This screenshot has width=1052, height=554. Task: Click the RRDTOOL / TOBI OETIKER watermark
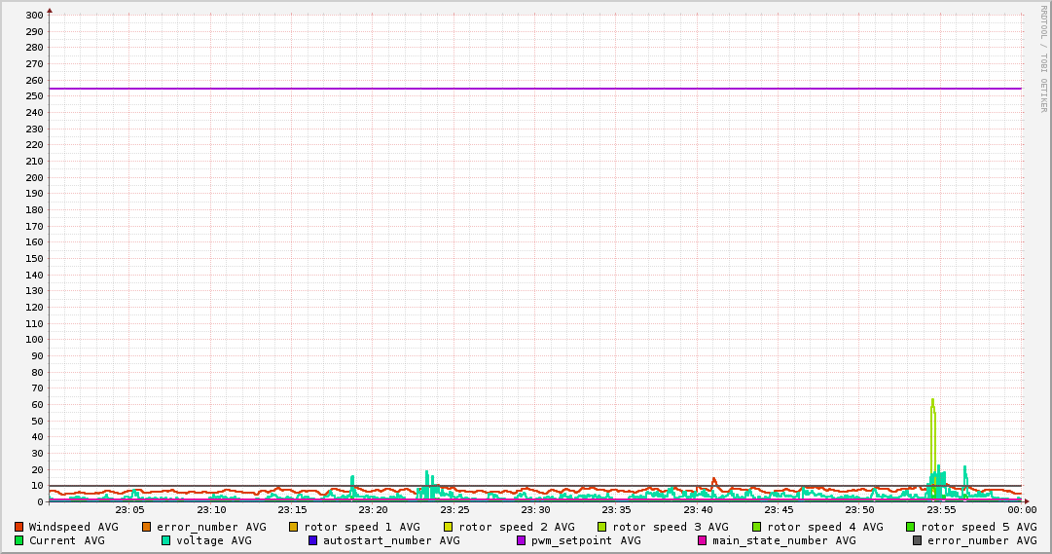click(x=1043, y=58)
